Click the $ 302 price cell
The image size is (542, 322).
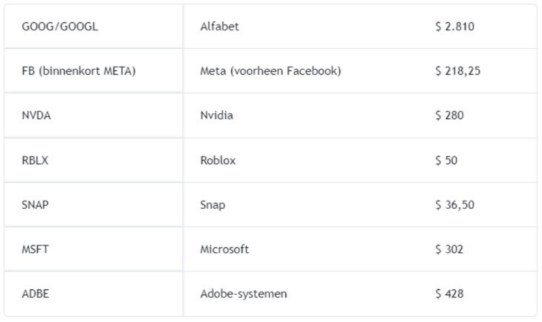(450, 249)
